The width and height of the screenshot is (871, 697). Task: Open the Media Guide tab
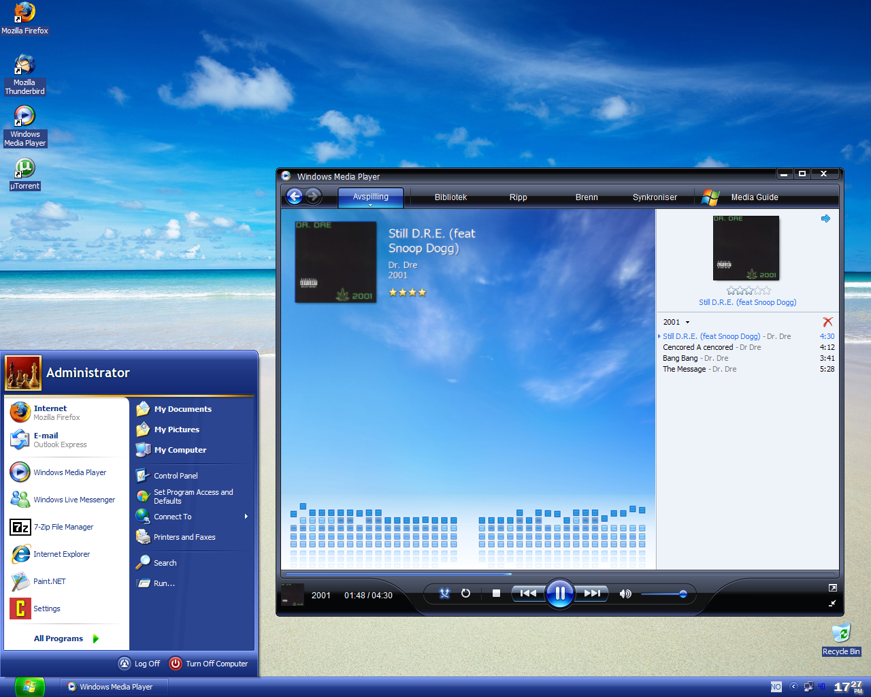pyautogui.click(x=755, y=197)
